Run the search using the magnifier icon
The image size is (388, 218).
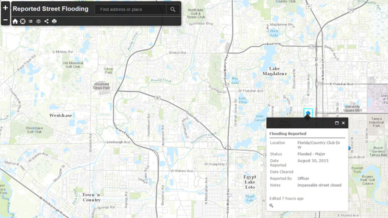pos(173,9)
